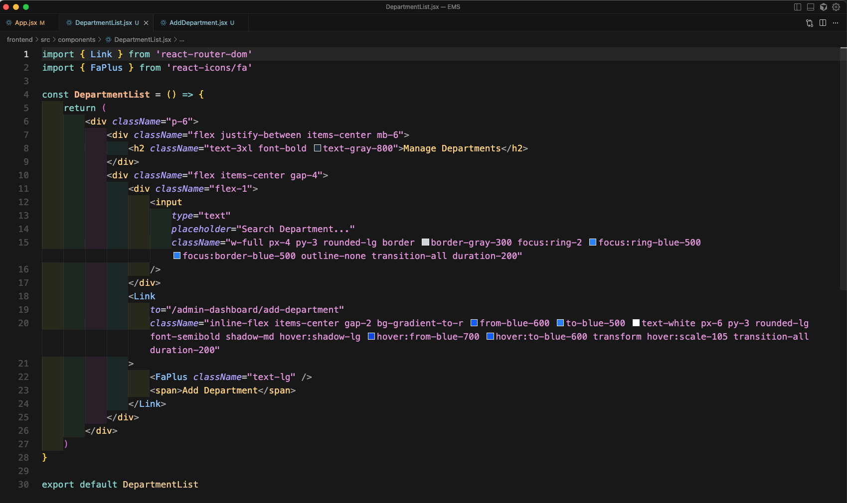Click 'gap-4' in line 10 className

[304, 175]
